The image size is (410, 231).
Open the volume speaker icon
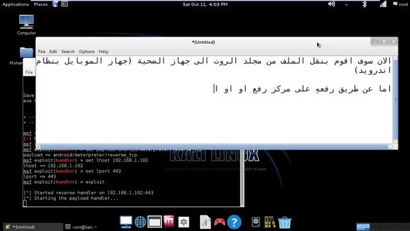click(x=331, y=4)
